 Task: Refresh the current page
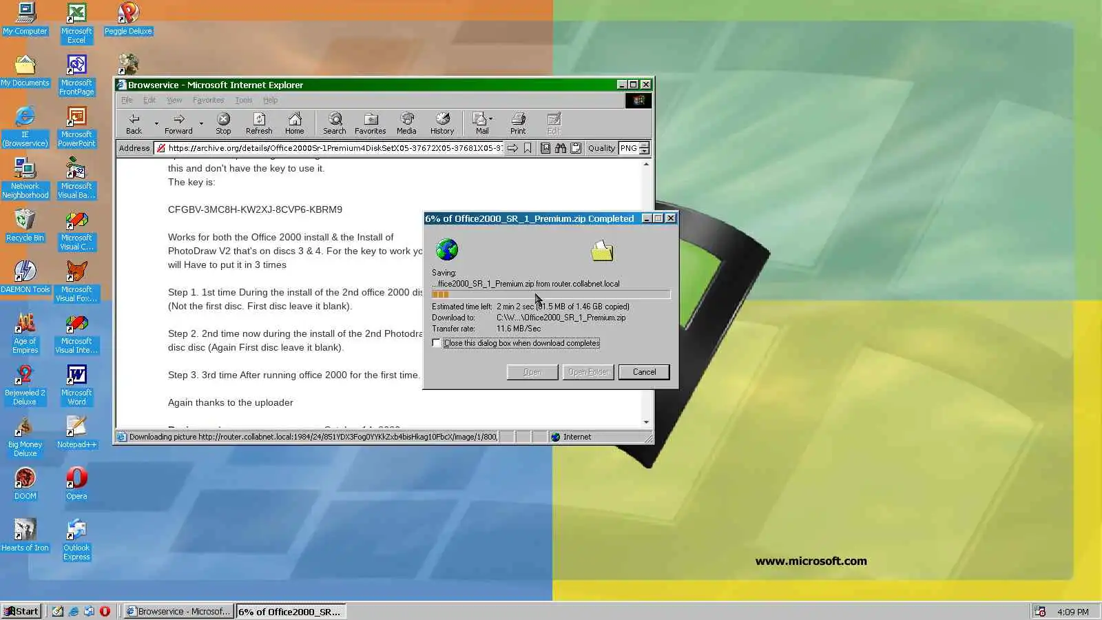tap(259, 123)
